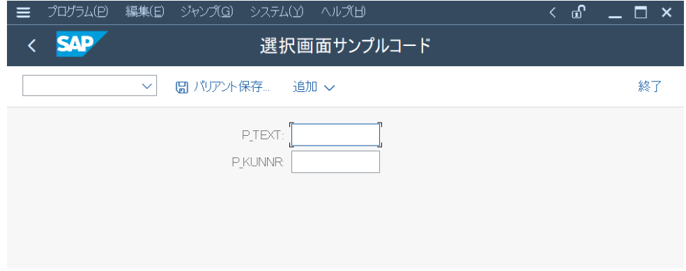
Task: Click the left chevron beside padlock icon
Action: (x=553, y=13)
